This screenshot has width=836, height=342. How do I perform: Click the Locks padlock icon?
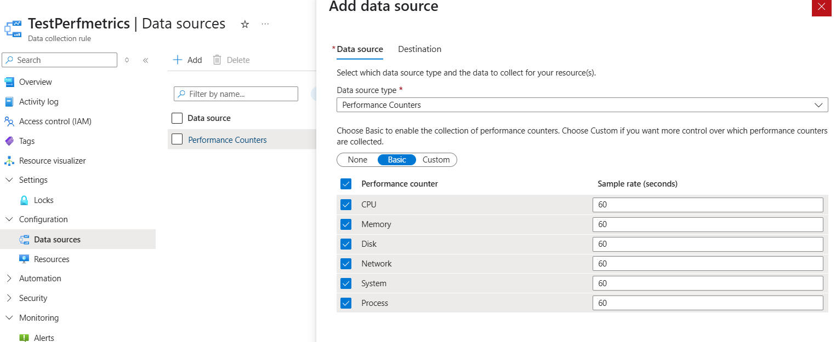(24, 200)
